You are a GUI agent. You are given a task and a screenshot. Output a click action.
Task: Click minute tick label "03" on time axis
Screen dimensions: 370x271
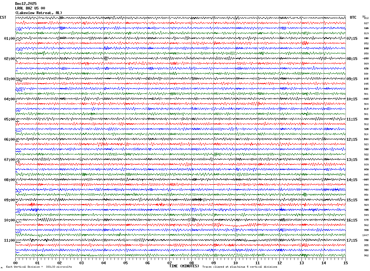(81, 263)
